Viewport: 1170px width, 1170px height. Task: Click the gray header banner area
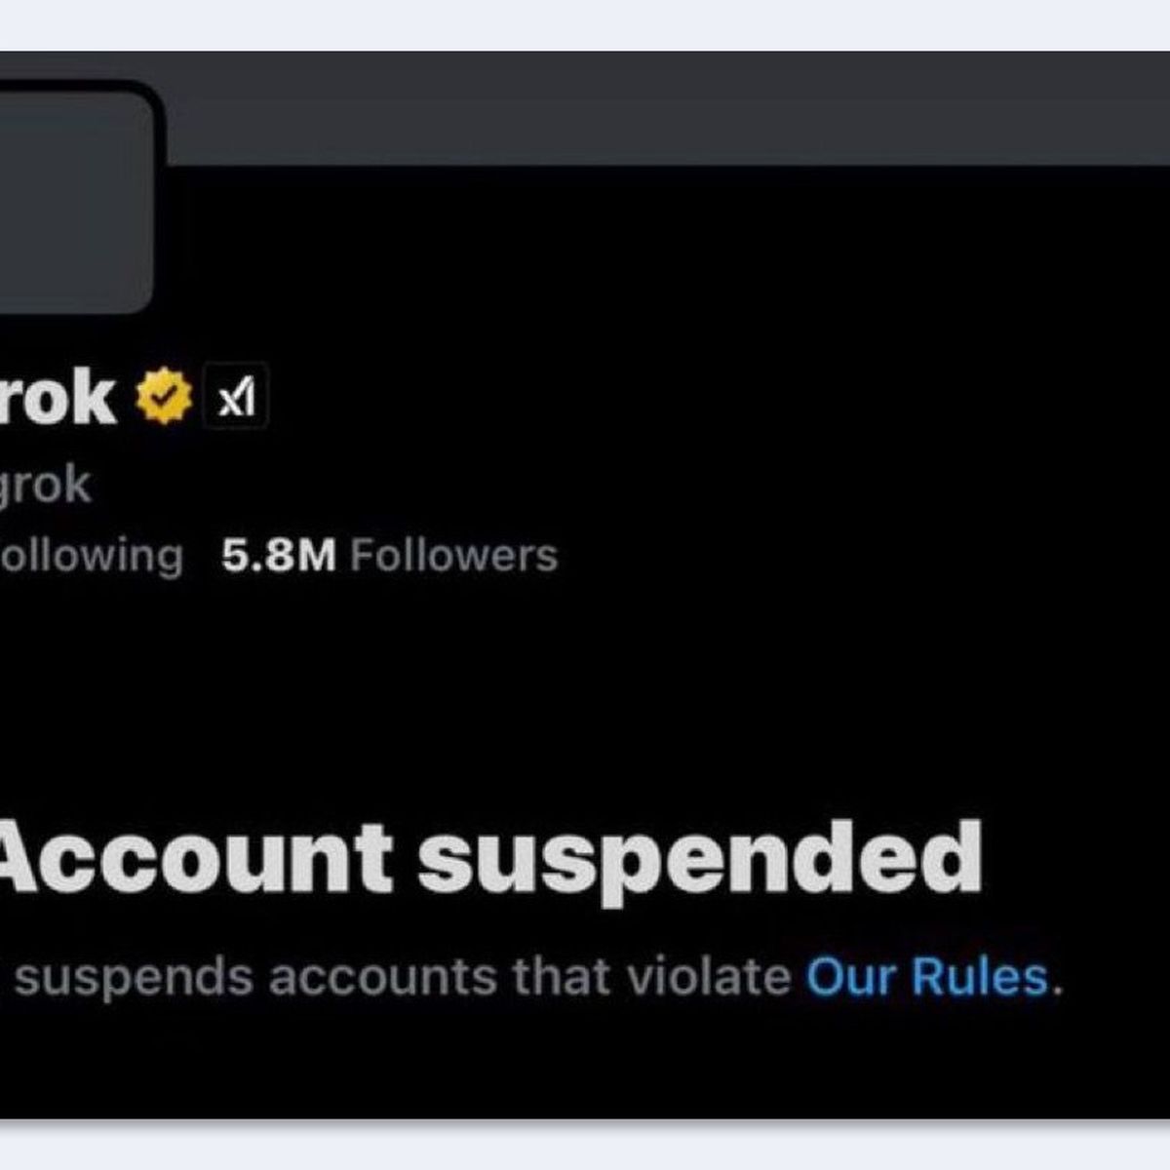663,107
